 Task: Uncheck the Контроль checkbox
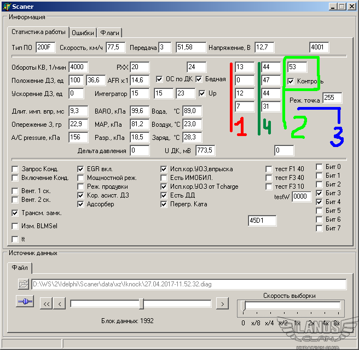pyautogui.click(x=291, y=81)
